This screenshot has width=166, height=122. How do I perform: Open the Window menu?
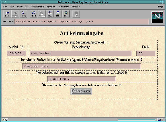pos(75,7)
